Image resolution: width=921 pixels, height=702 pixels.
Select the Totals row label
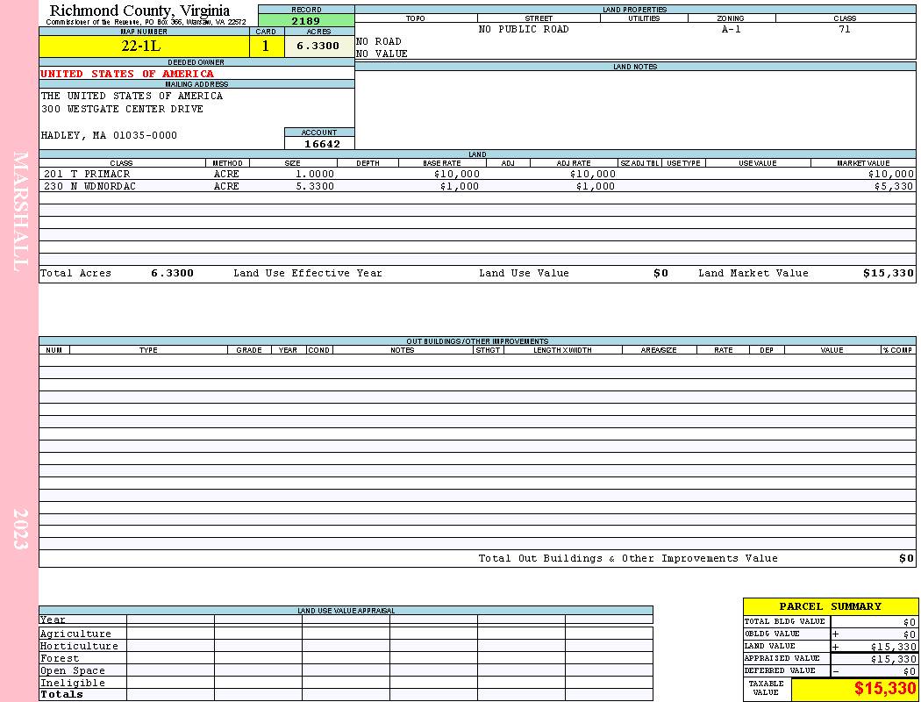coord(61,694)
